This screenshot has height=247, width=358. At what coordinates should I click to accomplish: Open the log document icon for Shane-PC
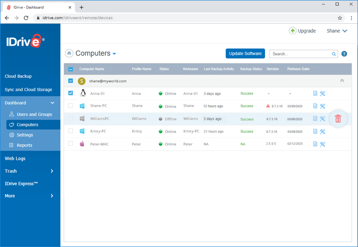(315, 106)
